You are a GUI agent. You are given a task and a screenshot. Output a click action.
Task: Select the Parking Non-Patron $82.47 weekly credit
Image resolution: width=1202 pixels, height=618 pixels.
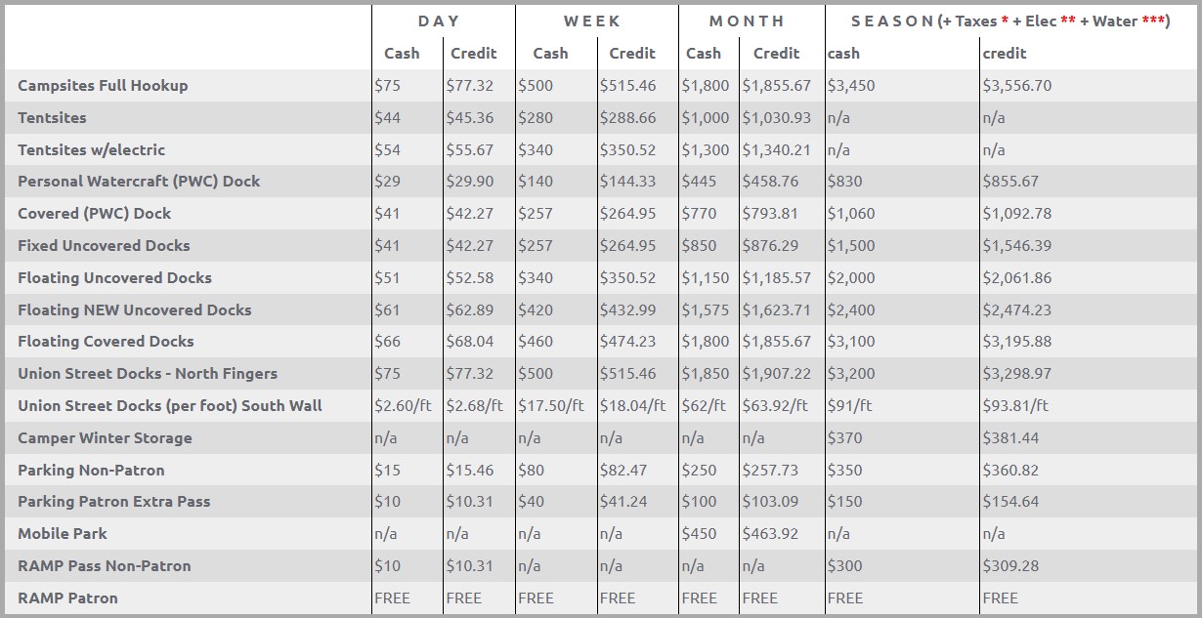pos(623,470)
